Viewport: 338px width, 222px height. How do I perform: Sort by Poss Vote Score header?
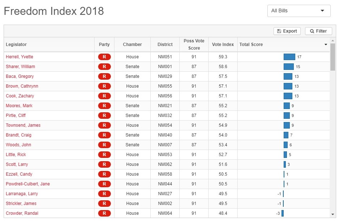(194, 45)
